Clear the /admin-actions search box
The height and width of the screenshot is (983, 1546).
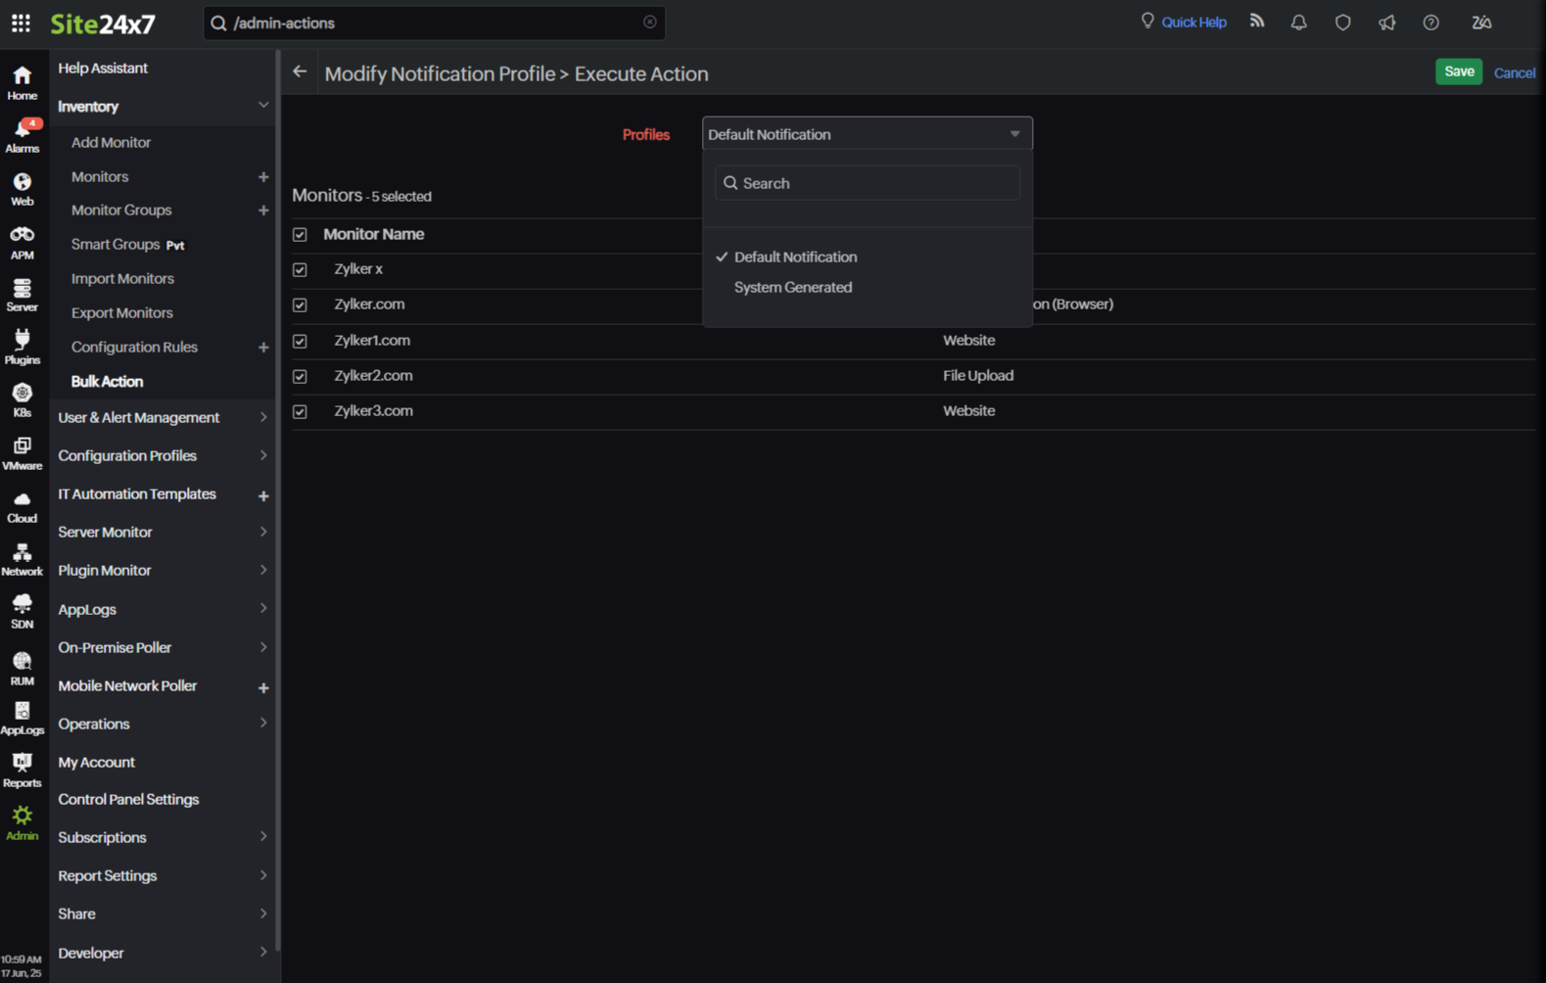coord(649,23)
